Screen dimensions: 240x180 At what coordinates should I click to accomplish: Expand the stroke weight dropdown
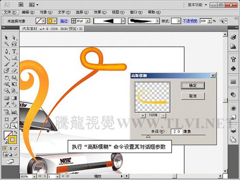point(87,21)
